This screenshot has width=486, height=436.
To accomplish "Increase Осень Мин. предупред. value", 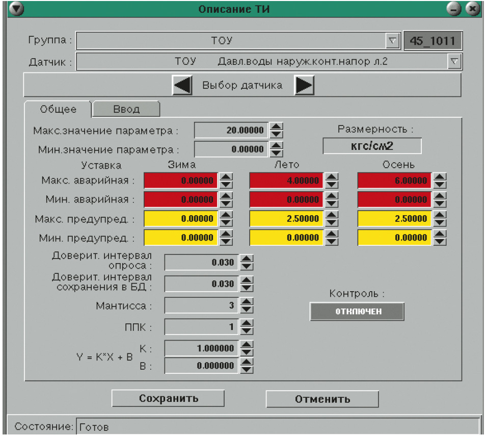I will (x=440, y=234).
